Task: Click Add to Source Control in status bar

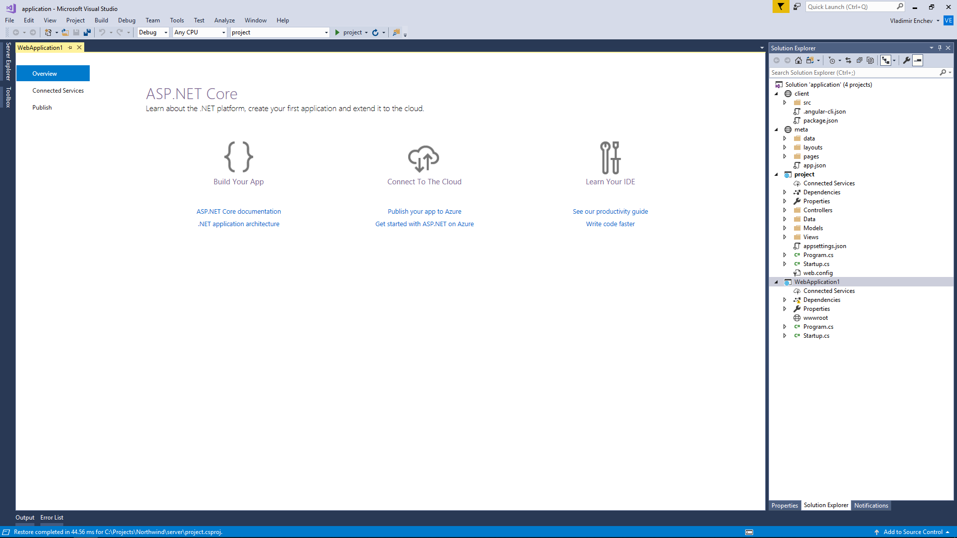Action: coord(913,532)
